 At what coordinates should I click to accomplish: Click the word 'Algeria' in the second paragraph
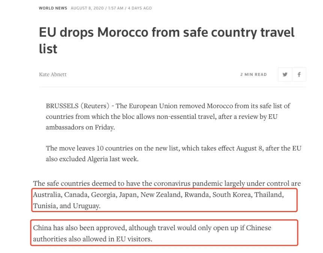tap(98, 159)
